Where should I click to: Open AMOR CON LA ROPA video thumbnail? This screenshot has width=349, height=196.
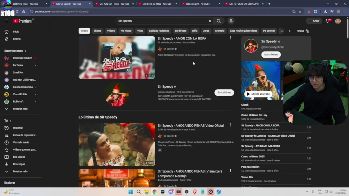click(117, 57)
